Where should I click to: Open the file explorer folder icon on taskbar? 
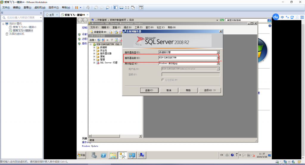point(113,155)
